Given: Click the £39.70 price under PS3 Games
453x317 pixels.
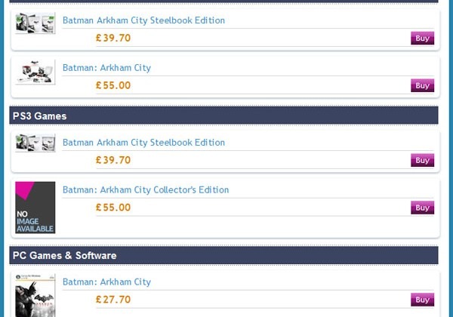Looking at the screenshot, I should pyautogui.click(x=113, y=160).
